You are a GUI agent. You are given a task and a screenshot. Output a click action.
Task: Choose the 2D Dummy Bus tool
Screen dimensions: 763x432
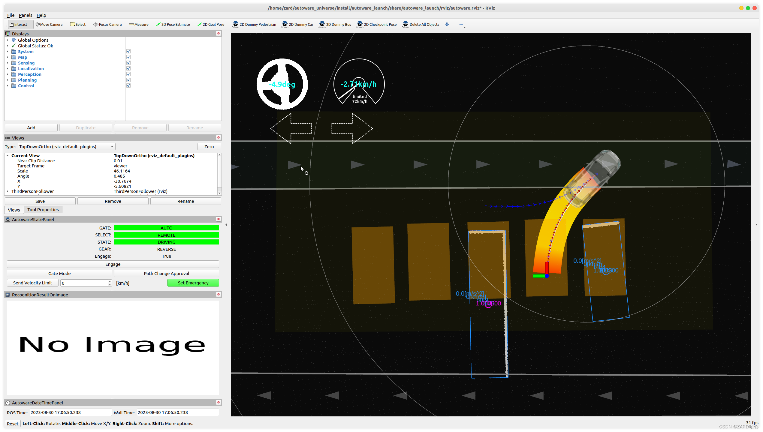[335, 24]
